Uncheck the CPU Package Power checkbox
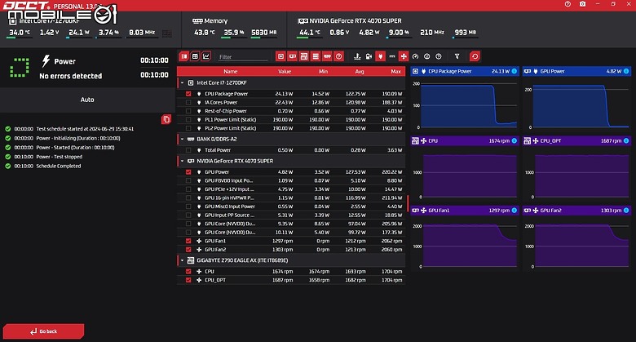This screenshot has width=636, height=342. coord(188,94)
